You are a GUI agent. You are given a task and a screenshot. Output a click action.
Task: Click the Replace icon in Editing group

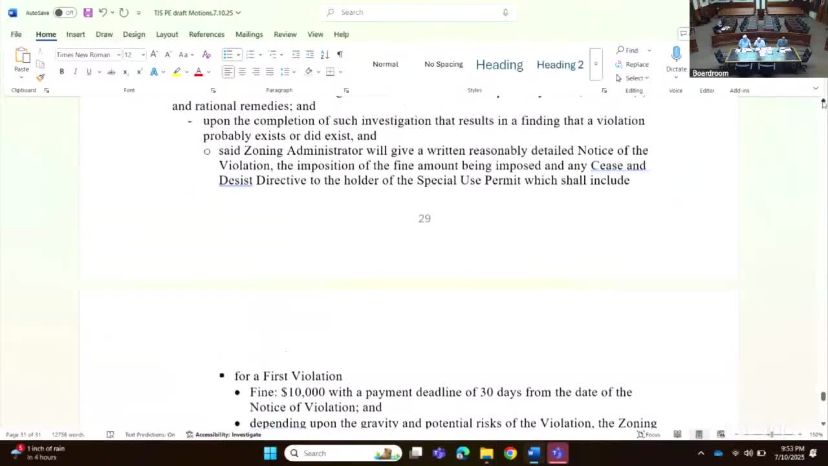click(x=619, y=64)
